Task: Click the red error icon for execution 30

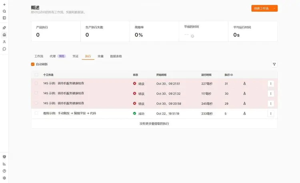Action: (x=134, y=93)
